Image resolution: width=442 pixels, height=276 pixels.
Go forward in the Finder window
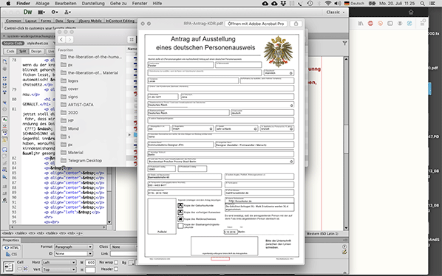(69, 39)
